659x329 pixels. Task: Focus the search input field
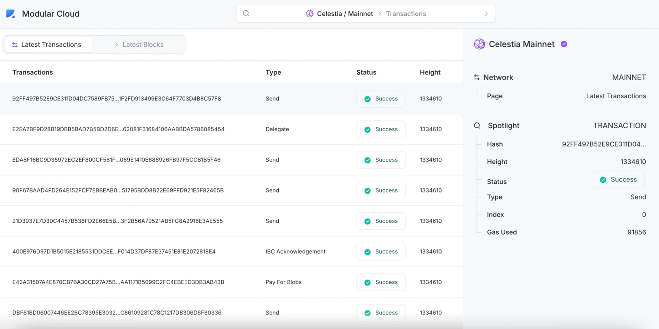point(366,14)
